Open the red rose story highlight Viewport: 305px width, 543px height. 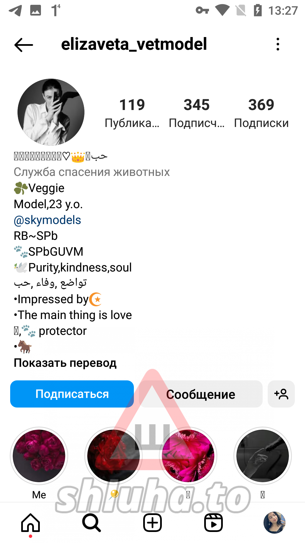(x=114, y=456)
